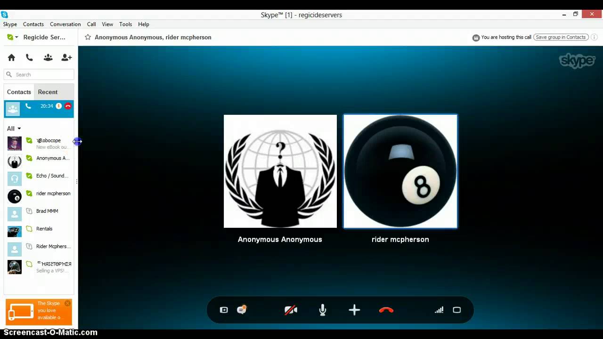Image resolution: width=603 pixels, height=339 pixels.
Task: Open the Conversation menu
Action: click(x=65, y=24)
